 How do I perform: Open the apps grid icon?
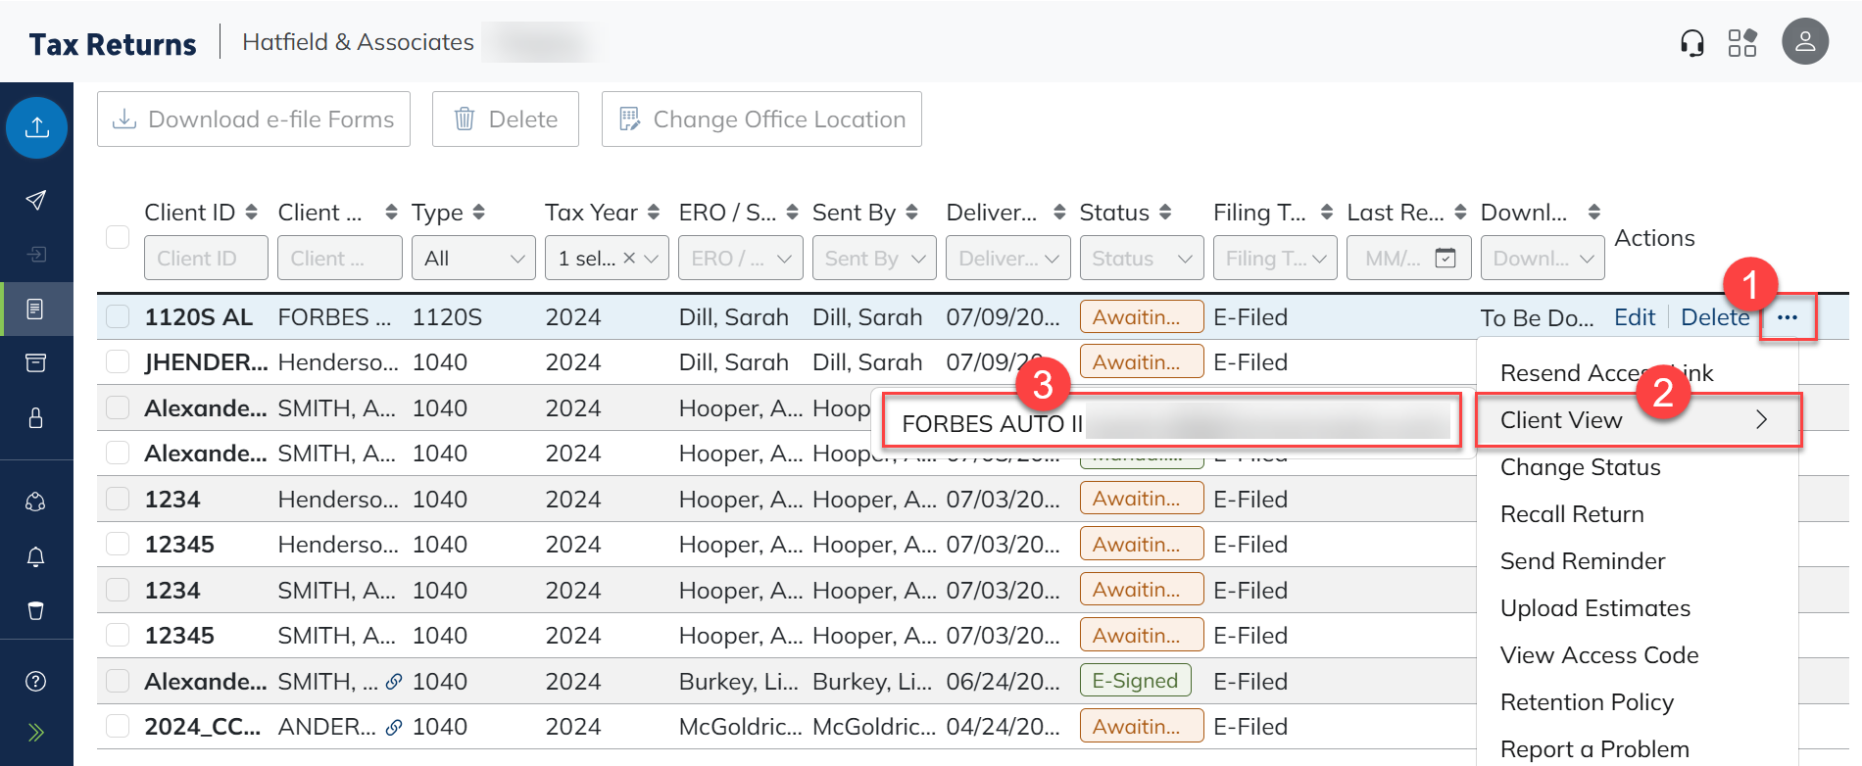click(x=1741, y=43)
